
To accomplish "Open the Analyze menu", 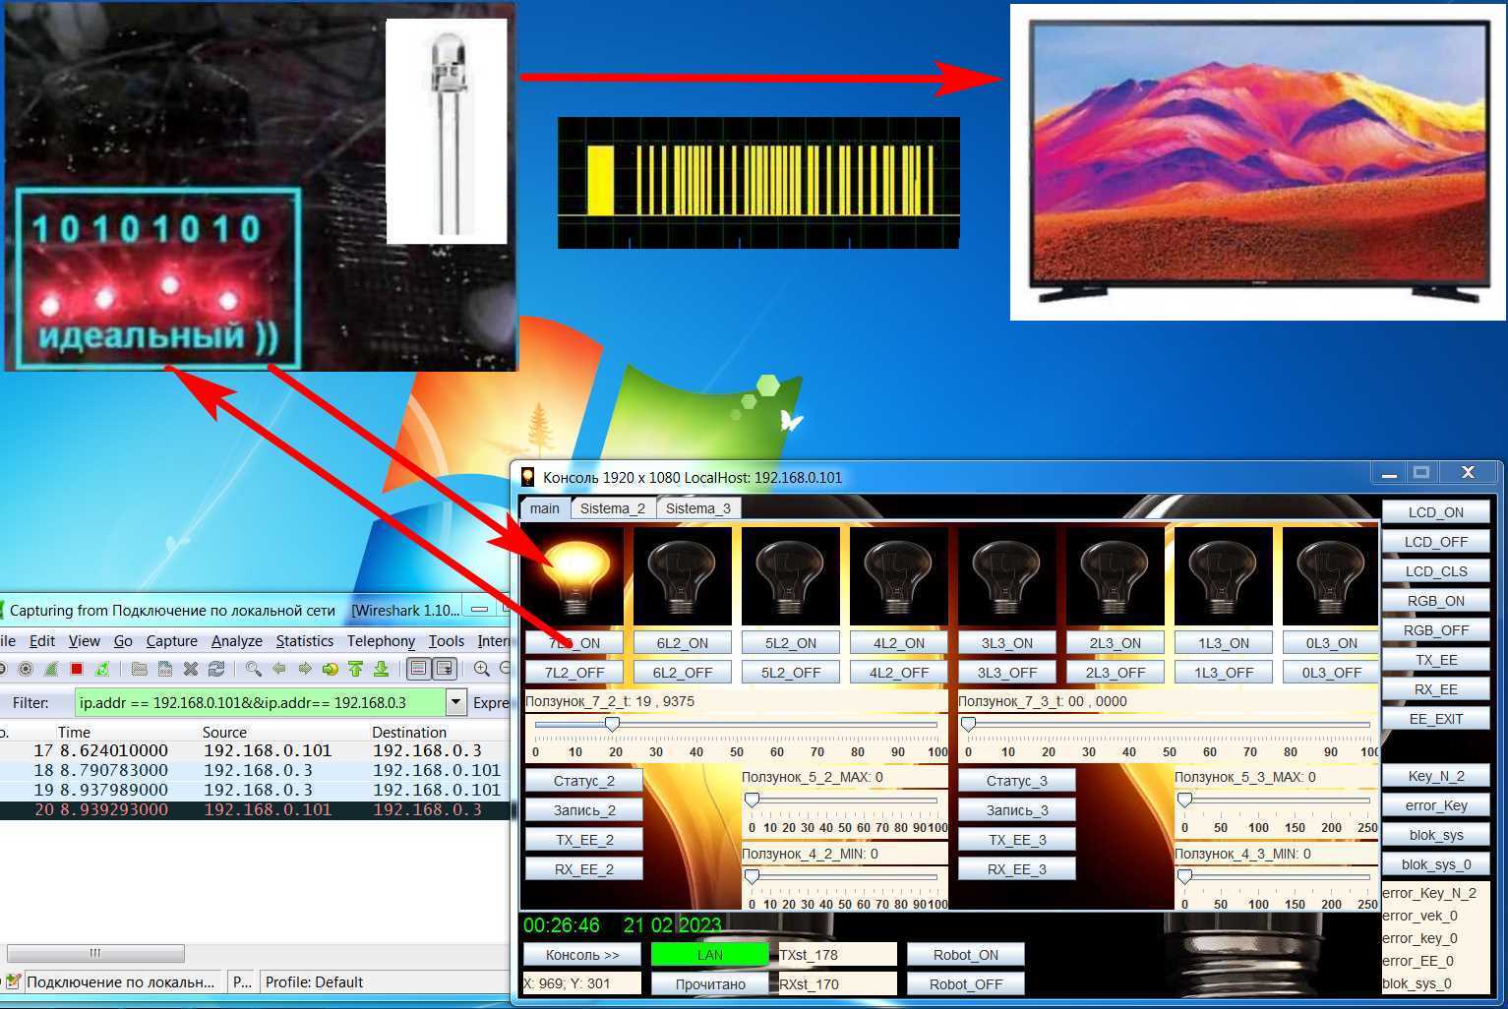I will [x=236, y=640].
